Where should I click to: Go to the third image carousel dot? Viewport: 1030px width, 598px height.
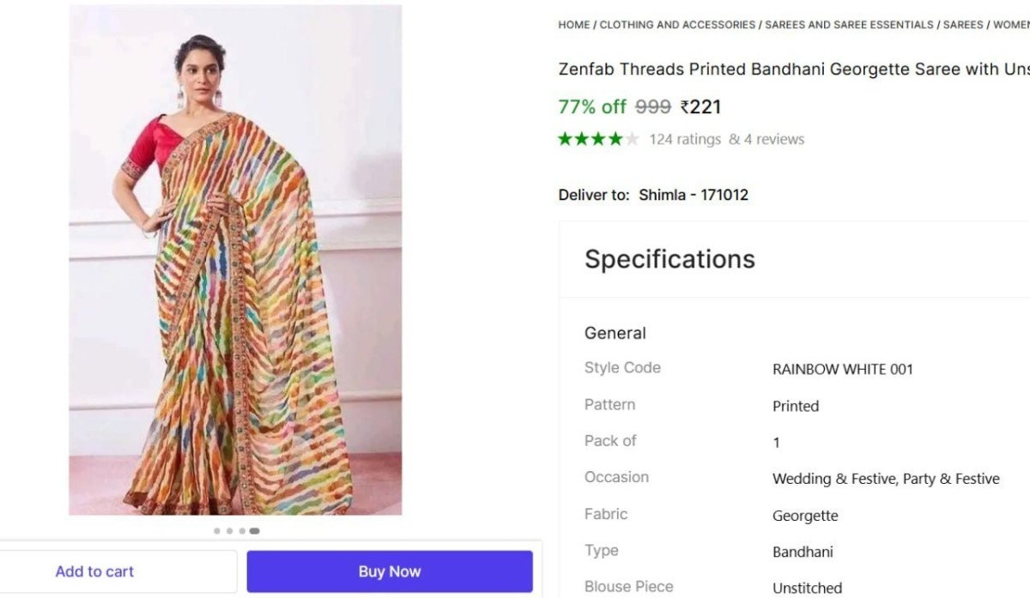242,531
